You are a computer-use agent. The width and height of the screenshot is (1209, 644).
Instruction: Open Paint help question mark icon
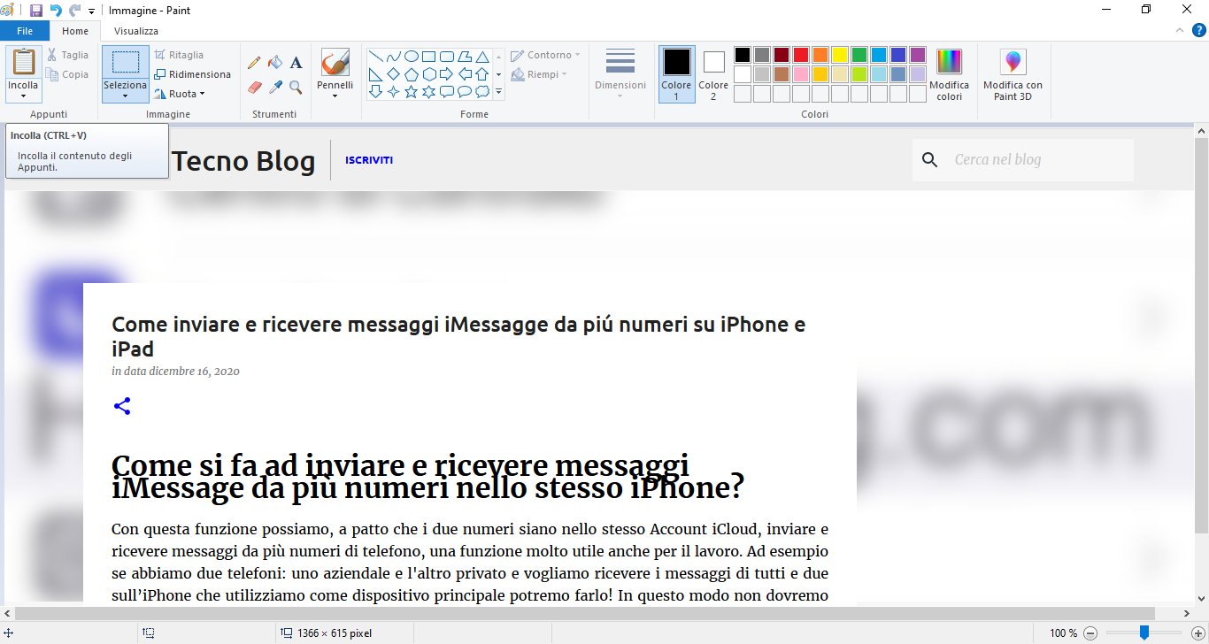click(1199, 31)
